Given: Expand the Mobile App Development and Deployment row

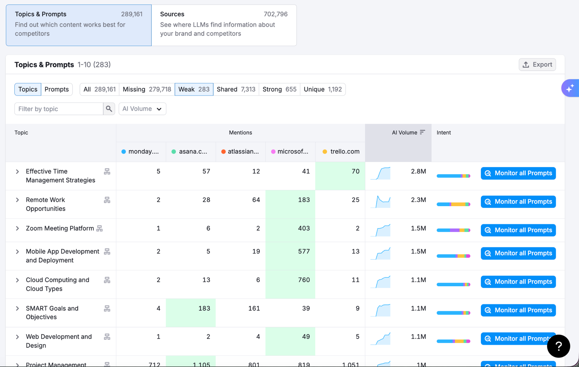Looking at the screenshot, I should click(x=17, y=251).
